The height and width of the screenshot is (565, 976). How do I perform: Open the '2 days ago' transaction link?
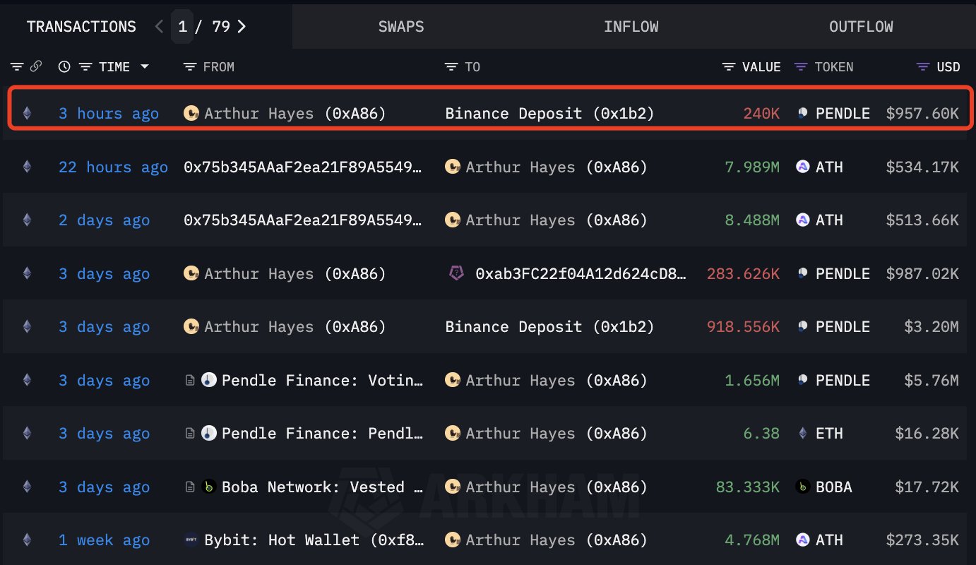tap(104, 220)
